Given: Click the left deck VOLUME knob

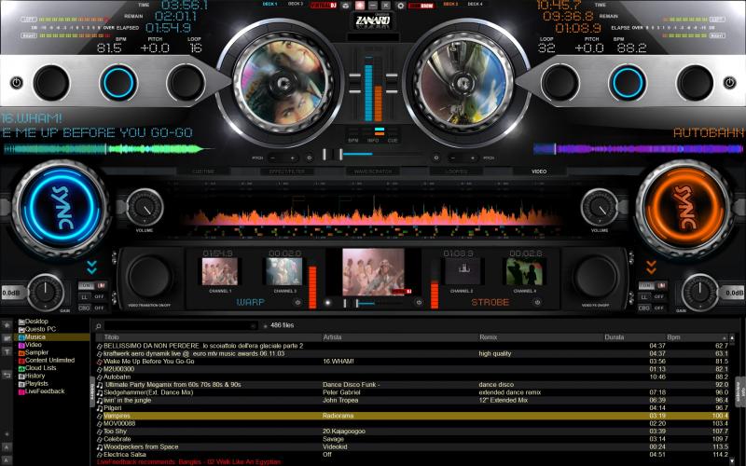Looking at the screenshot, I should pos(145,208).
